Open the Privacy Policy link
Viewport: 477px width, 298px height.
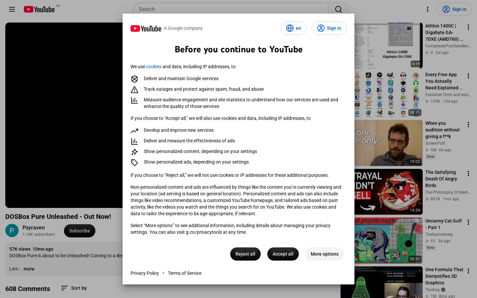tap(145, 273)
